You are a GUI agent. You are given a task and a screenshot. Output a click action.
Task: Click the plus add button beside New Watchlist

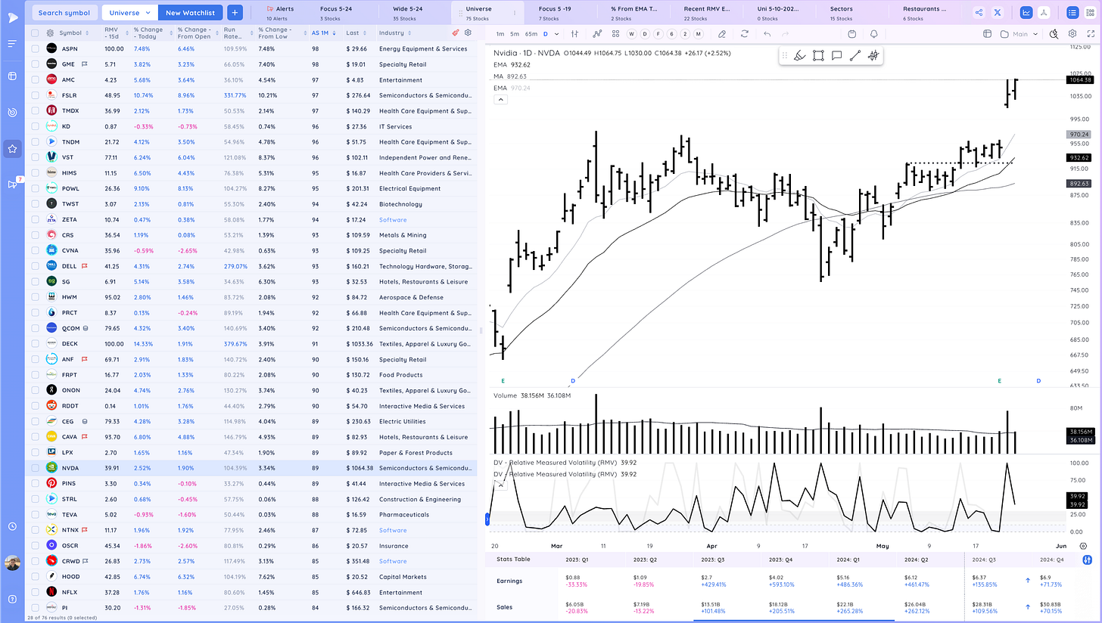pos(235,13)
